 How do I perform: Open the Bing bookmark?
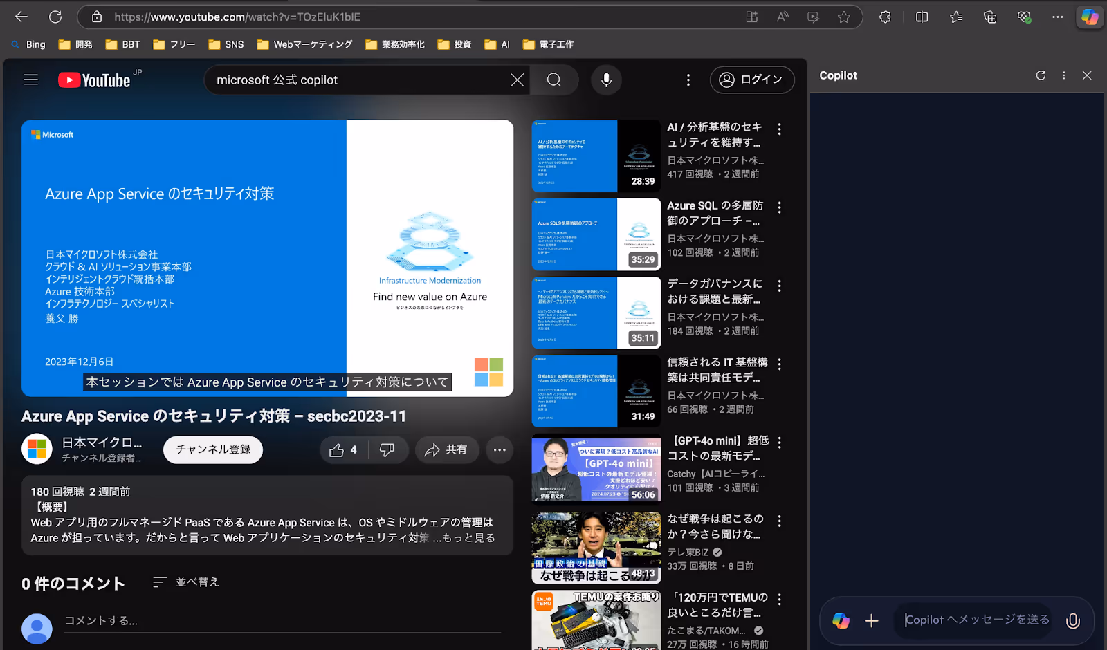pyautogui.click(x=28, y=44)
